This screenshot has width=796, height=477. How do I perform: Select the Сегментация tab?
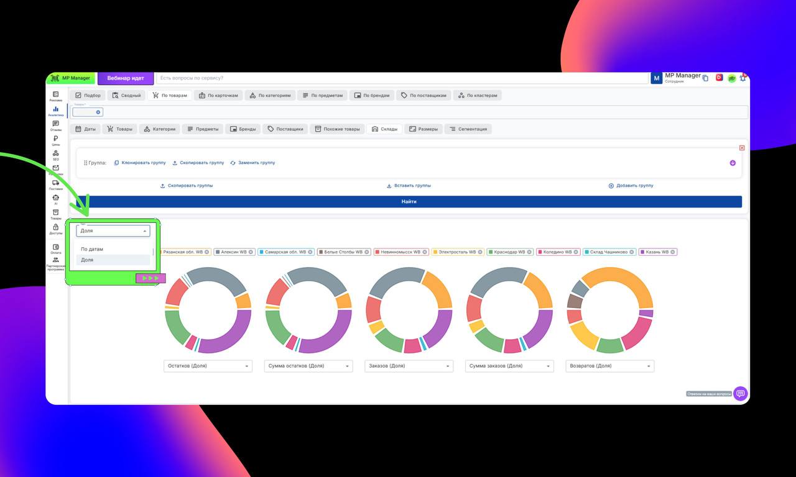[470, 129]
